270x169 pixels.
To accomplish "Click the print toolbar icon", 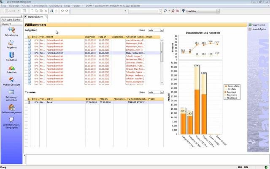I will (51, 11).
